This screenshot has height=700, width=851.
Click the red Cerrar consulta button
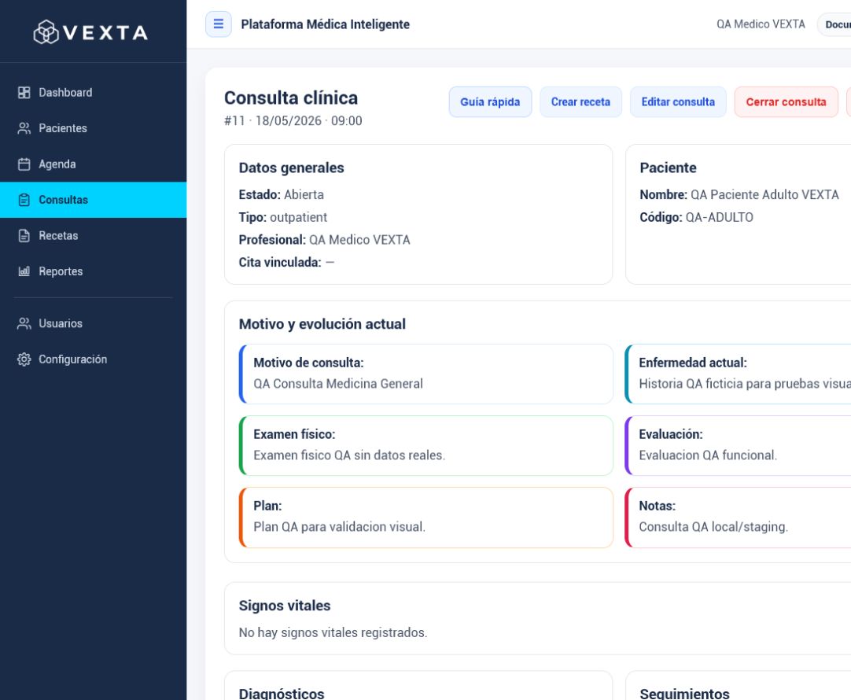pyautogui.click(x=786, y=102)
